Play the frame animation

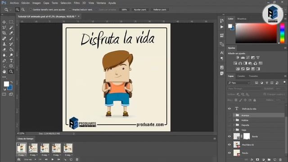[x=52, y=159]
